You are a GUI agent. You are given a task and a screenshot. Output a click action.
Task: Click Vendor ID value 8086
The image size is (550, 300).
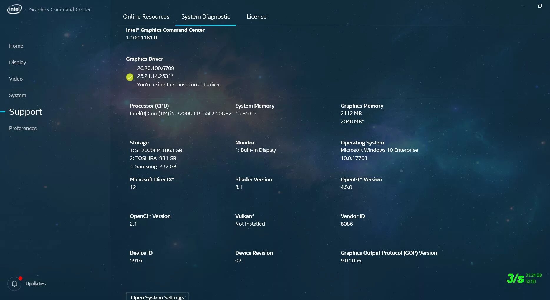[347, 224]
